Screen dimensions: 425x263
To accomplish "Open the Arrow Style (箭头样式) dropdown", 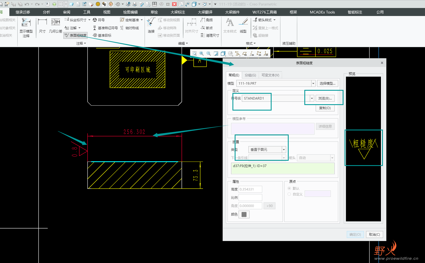I will 274,20.
